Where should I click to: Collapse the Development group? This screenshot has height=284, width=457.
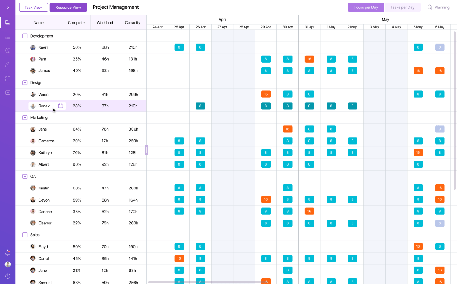(25, 36)
